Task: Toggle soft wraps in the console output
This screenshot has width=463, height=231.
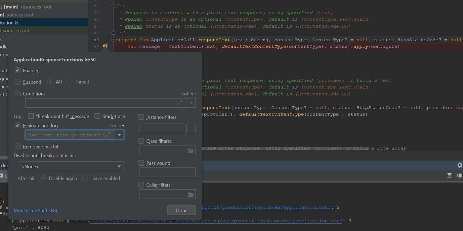Action: tap(449, 175)
